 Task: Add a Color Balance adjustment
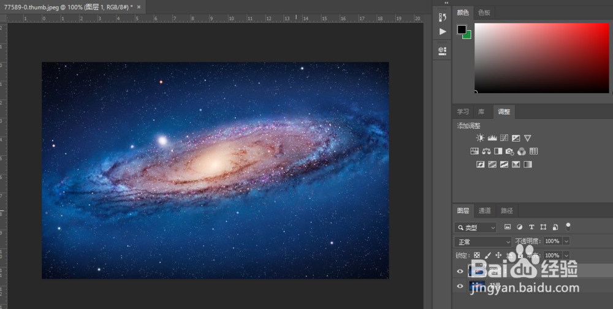pyautogui.click(x=486, y=151)
